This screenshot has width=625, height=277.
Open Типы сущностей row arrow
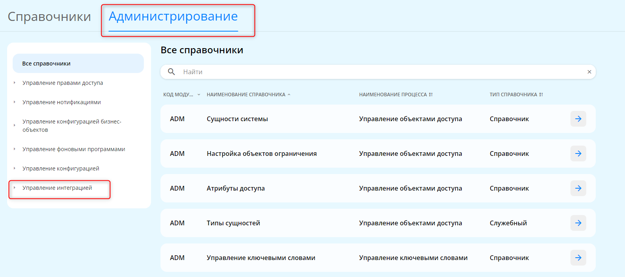(578, 223)
